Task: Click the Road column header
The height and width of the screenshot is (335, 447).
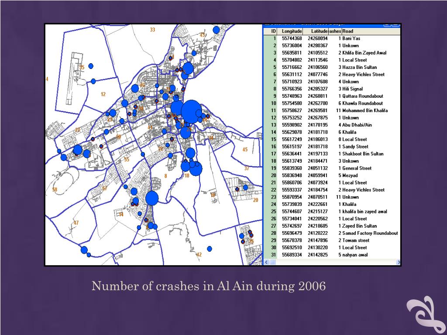Action: click(371, 31)
